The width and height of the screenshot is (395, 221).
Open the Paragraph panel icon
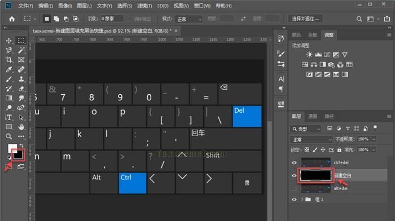(281, 89)
